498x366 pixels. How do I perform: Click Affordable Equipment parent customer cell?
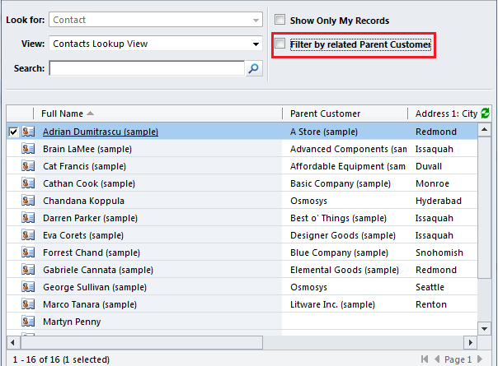pyautogui.click(x=348, y=166)
